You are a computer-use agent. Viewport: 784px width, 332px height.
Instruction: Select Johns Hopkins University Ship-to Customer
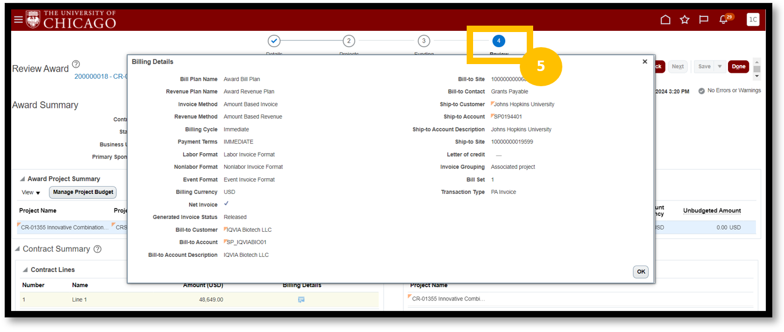point(523,104)
